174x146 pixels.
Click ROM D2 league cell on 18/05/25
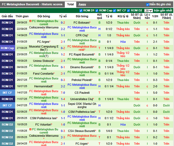pos(7,124)
